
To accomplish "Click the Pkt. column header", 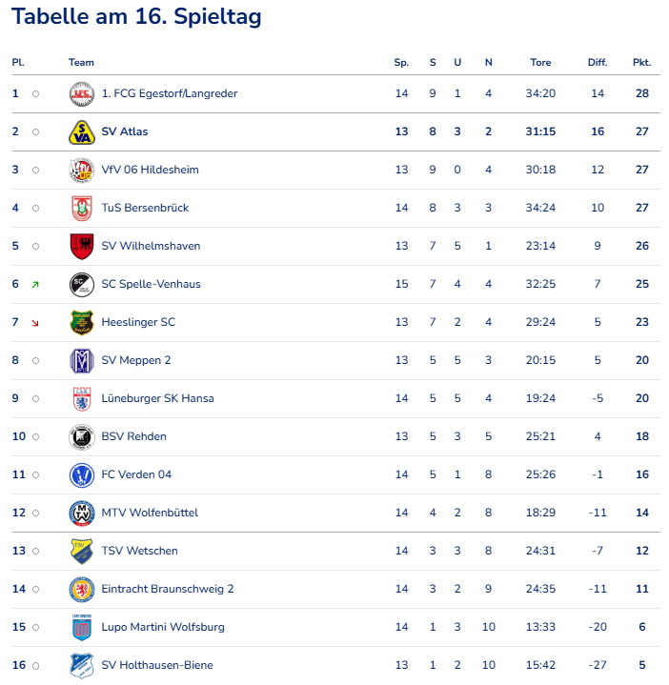I will [641, 63].
